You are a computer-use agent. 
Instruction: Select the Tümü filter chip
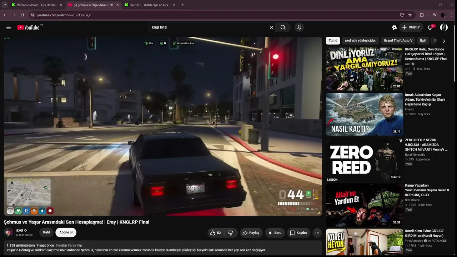333,41
